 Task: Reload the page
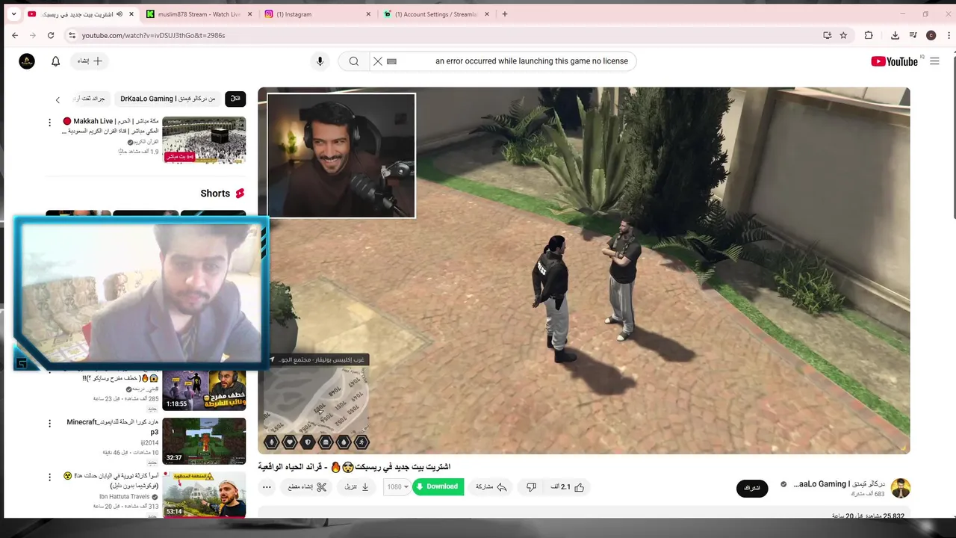tap(51, 35)
